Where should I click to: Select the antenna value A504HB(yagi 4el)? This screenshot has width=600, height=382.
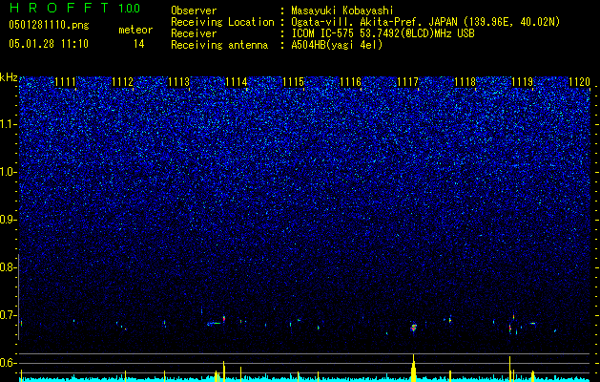coord(337,45)
